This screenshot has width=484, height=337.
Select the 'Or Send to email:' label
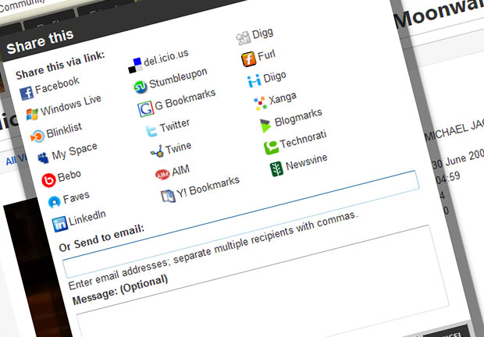point(101,238)
